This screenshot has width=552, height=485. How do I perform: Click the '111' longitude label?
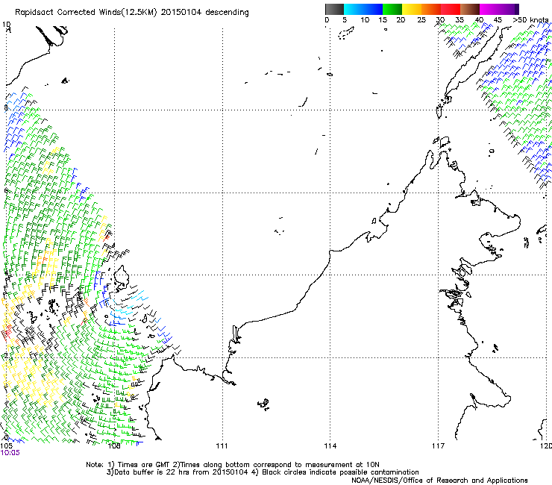click(x=222, y=446)
